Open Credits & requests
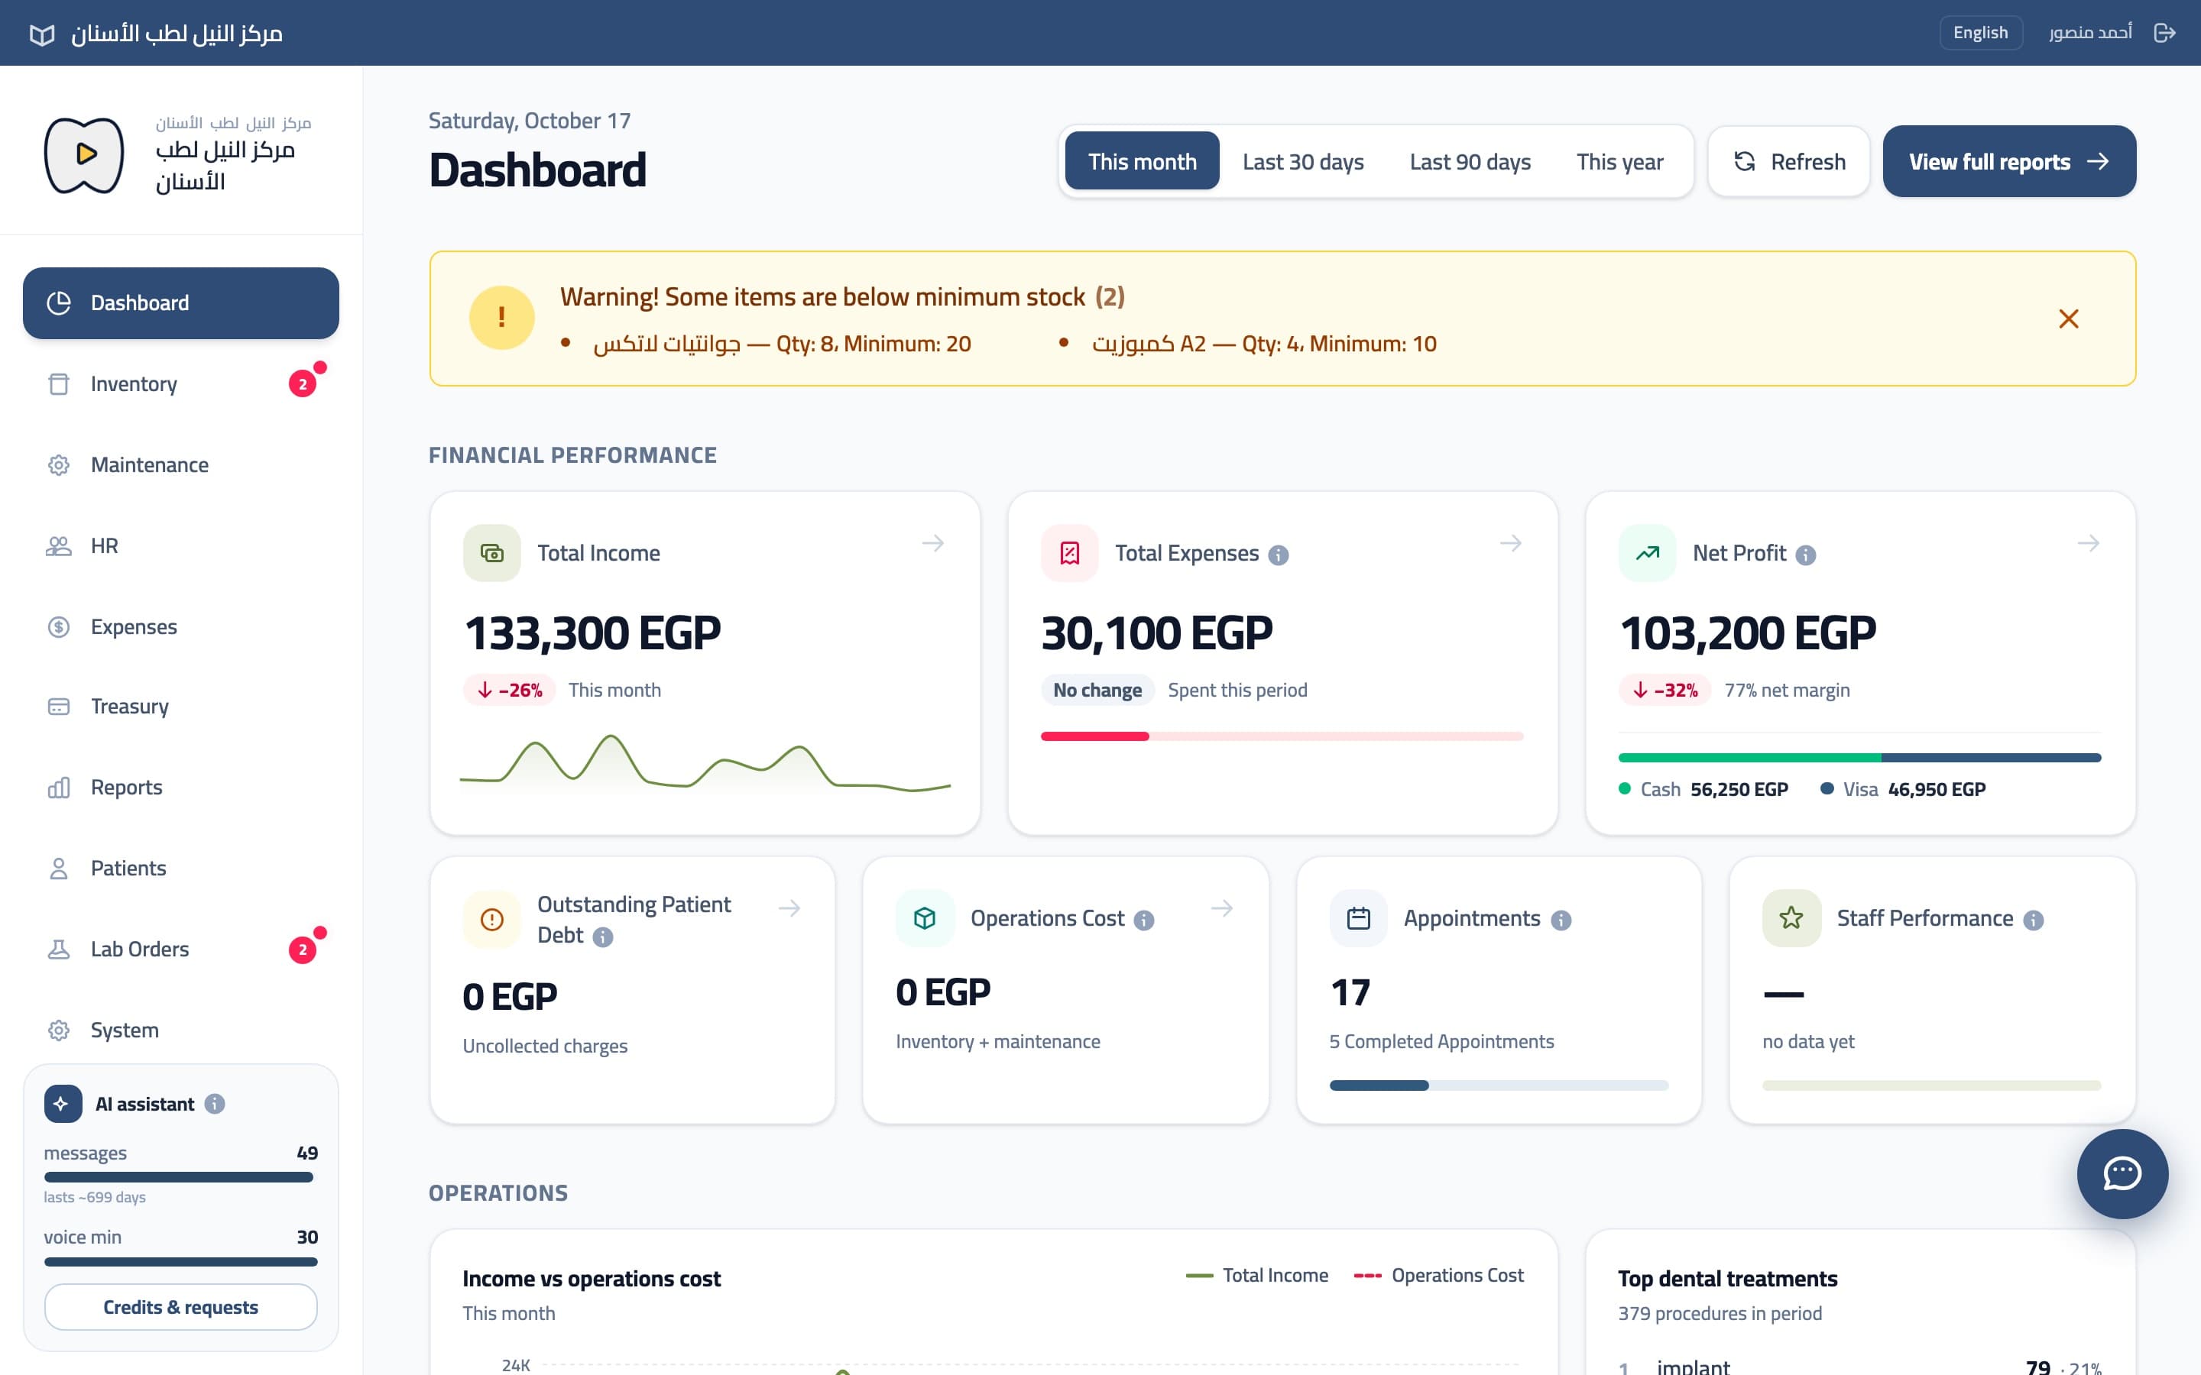 point(180,1307)
